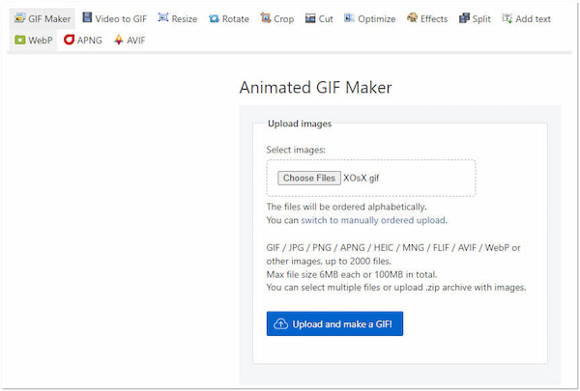Click the Effects palette icon

pos(412,17)
